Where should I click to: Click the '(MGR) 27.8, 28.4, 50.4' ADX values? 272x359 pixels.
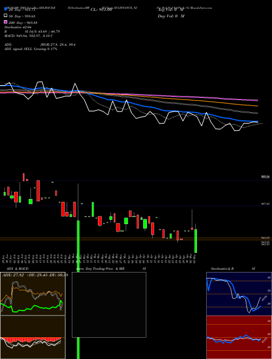click(58, 45)
